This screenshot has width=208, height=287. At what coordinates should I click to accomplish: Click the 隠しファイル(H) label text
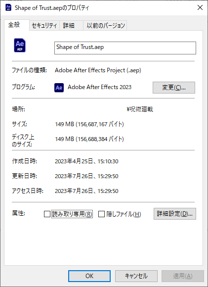pyautogui.click(x=124, y=214)
